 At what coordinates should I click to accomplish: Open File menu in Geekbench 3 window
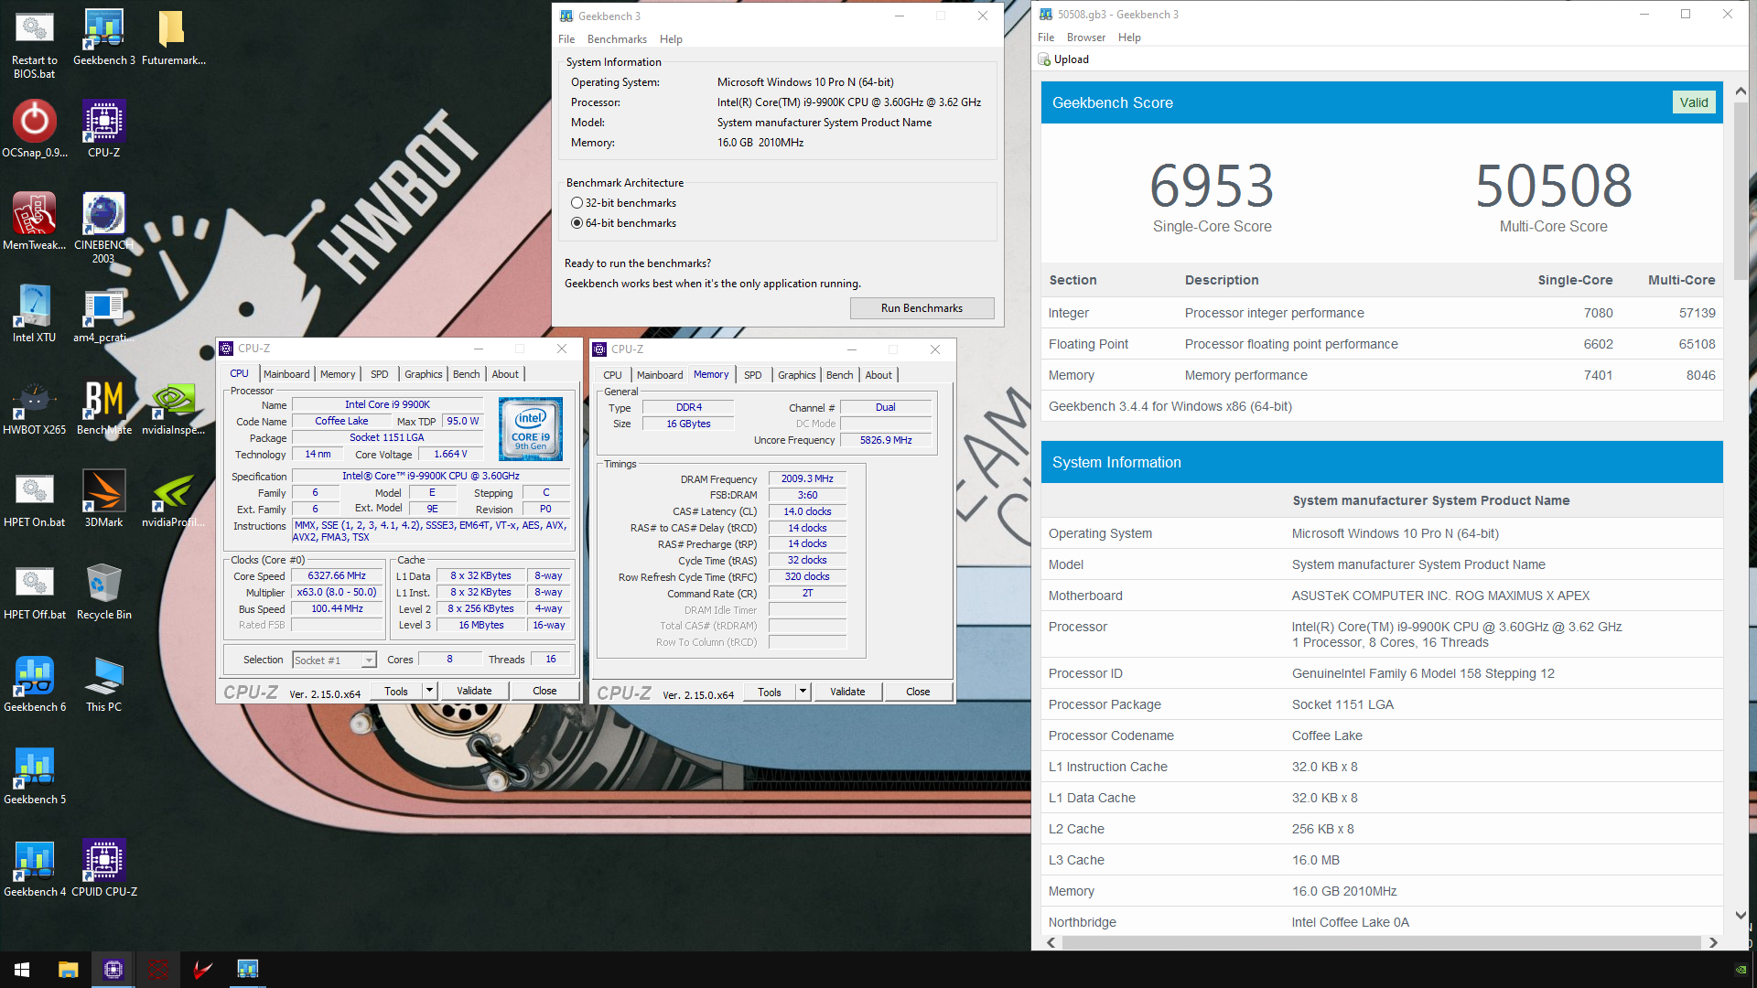[566, 39]
